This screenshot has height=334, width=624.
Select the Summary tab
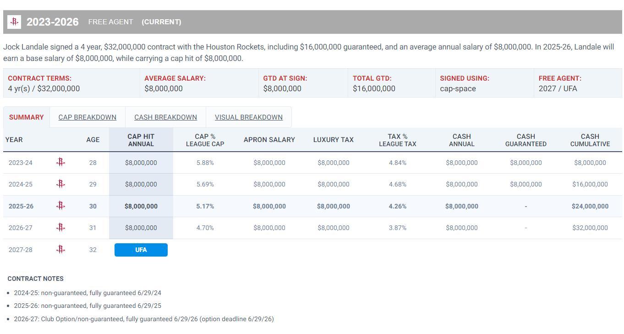[27, 117]
